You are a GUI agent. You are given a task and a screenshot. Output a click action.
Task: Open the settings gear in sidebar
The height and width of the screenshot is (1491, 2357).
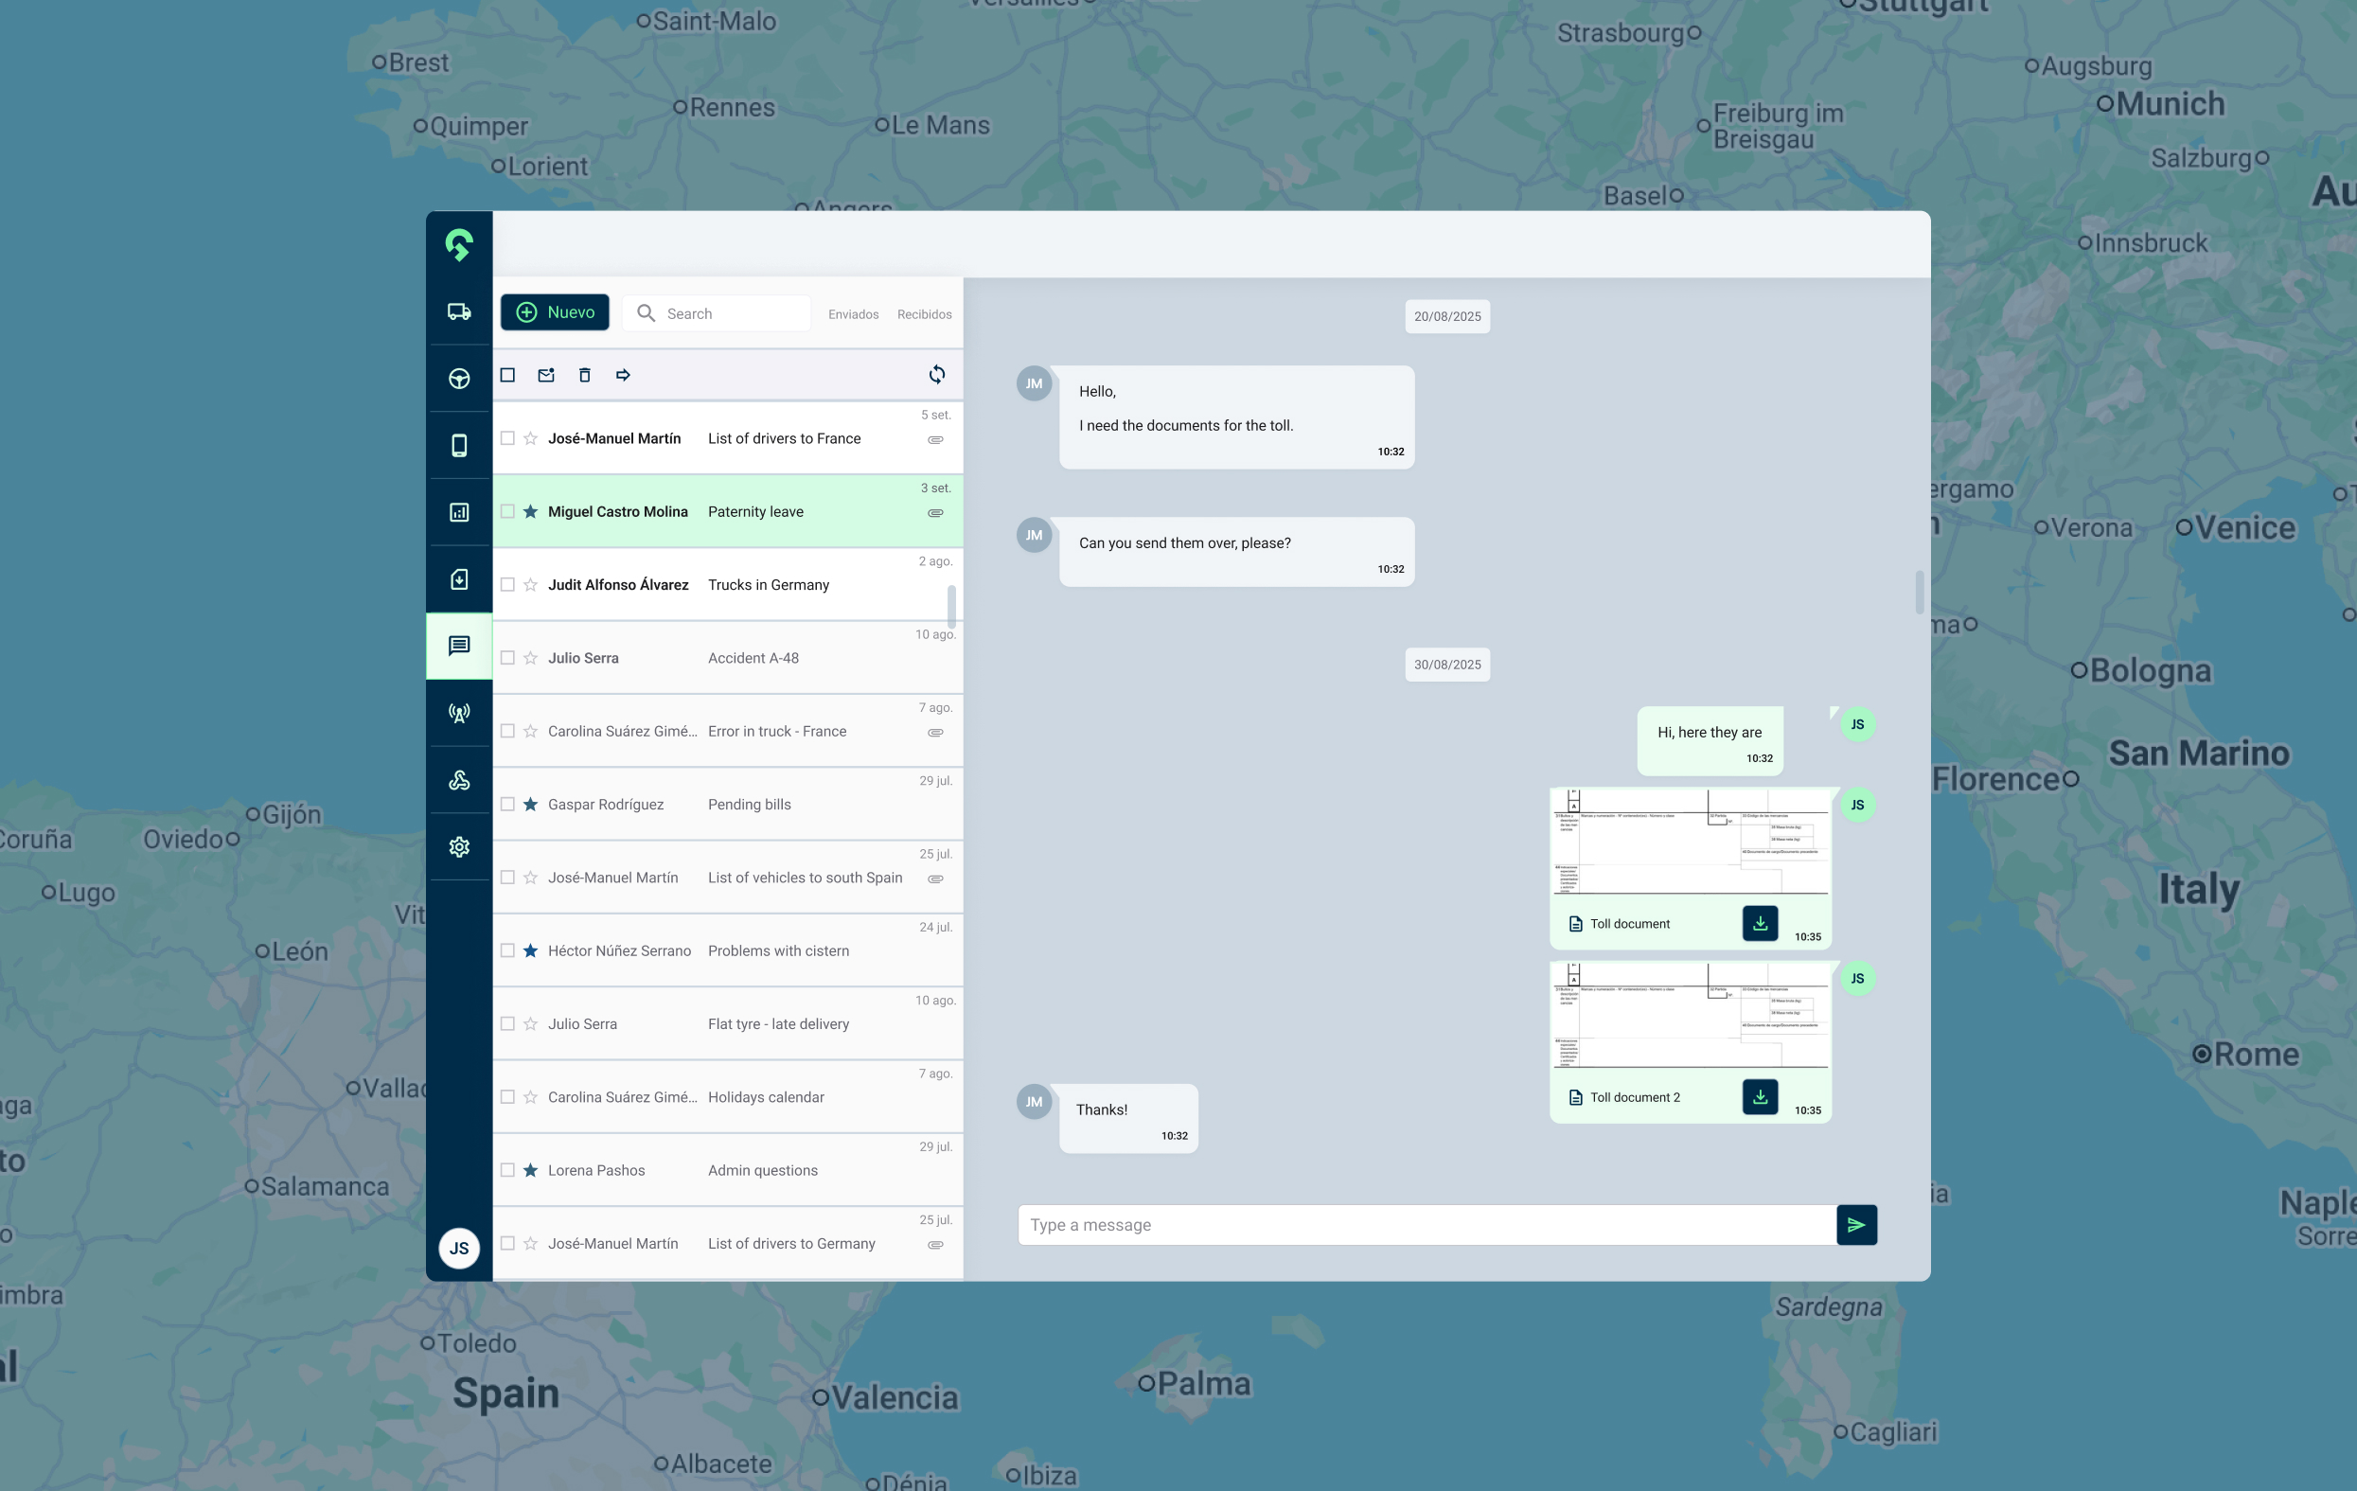pyautogui.click(x=459, y=847)
